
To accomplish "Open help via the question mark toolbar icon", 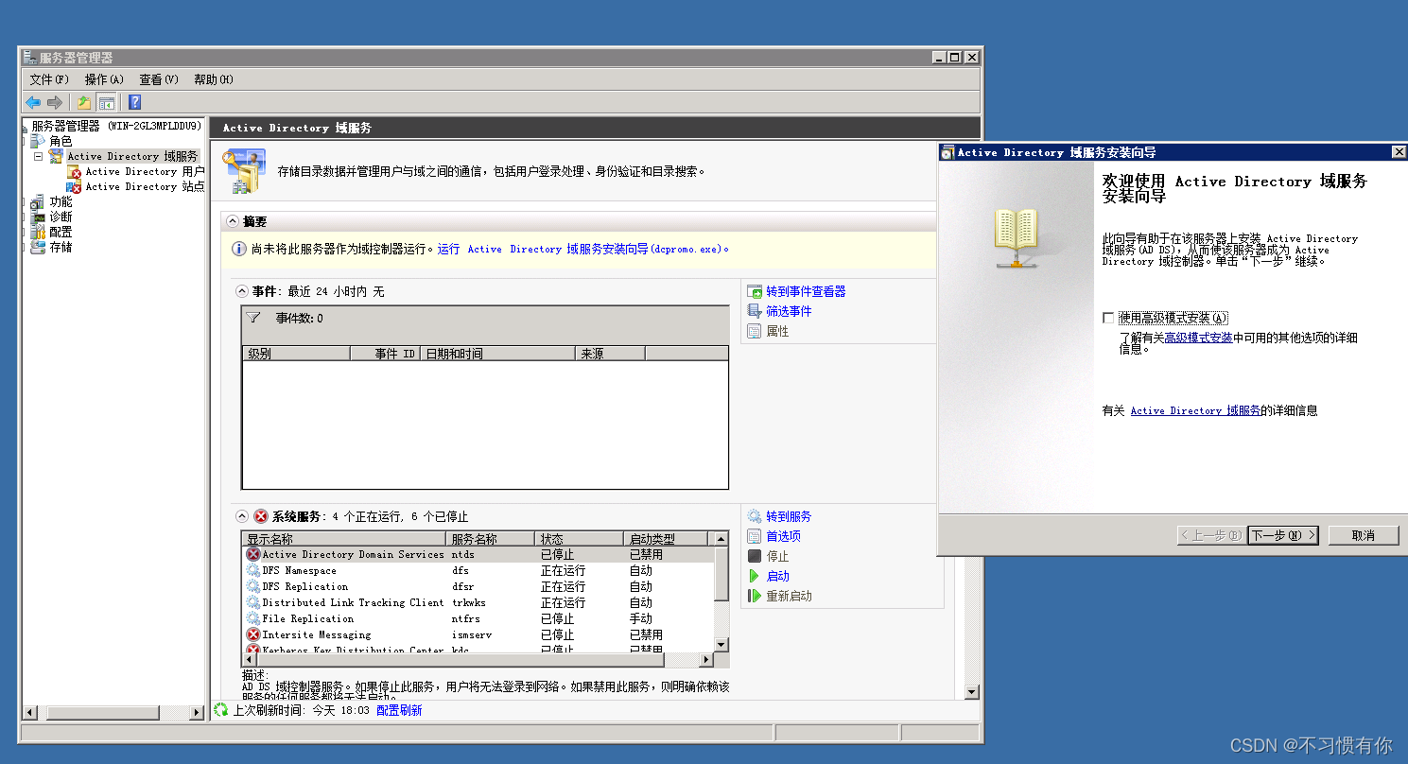I will [x=133, y=101].
